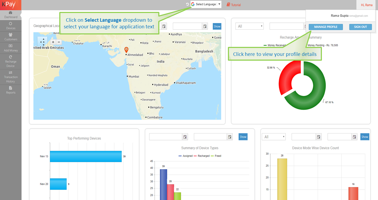This screenshot has width=378, height=200.
Task: Open All dropdown in Device Mode panel
Action: click(x=274, y=137)
